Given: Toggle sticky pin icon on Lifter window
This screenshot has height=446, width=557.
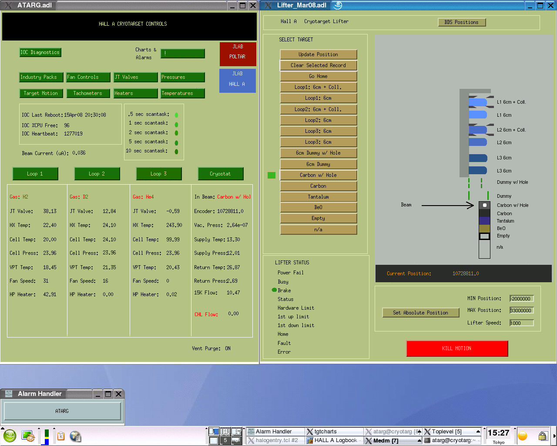Looking at the screenshot, I should pyautogui.click(x=338, y=5).
